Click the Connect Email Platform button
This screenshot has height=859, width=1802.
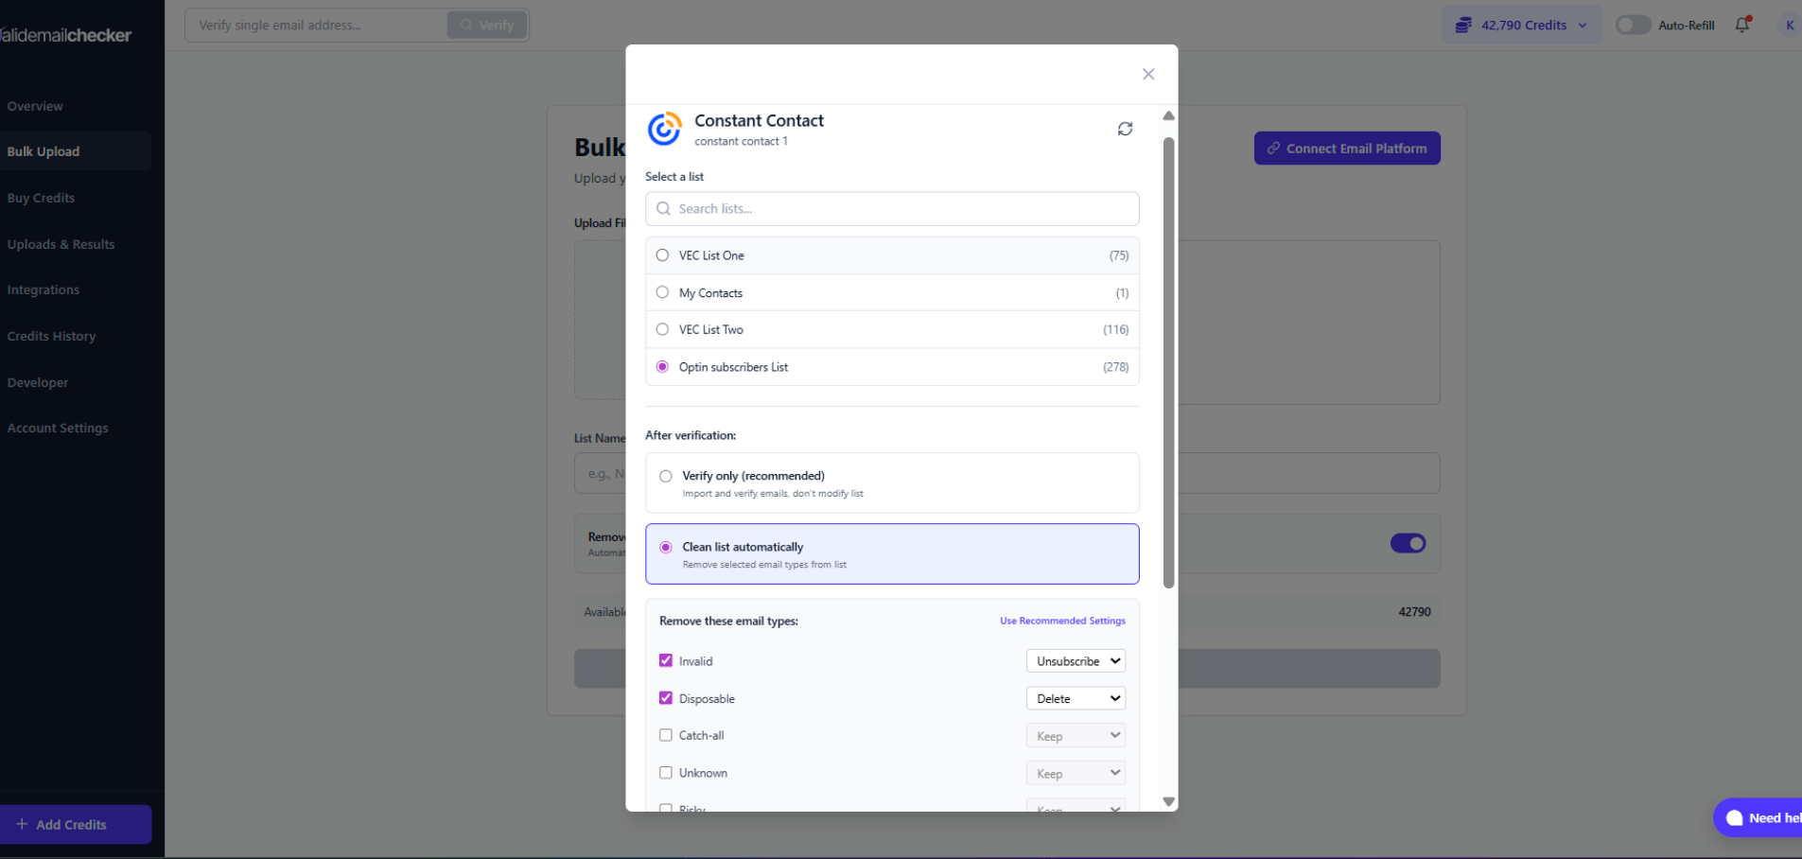pos(1347,148)
